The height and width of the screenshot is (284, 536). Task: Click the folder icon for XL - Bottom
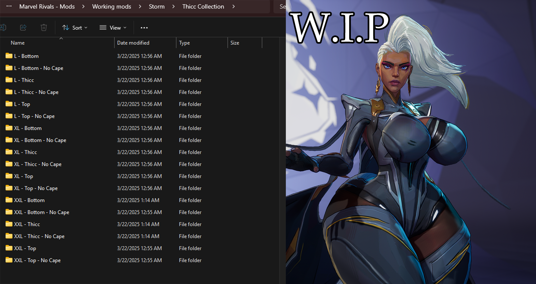point(9,127)
